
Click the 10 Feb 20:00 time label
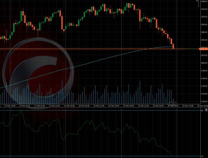pos(25,106)
